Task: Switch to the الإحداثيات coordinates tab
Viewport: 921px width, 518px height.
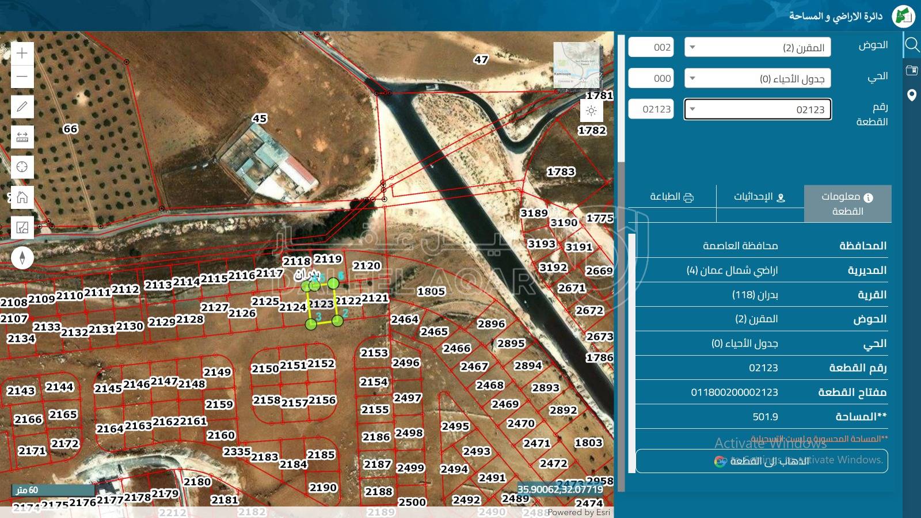Action: coord(760,197)
